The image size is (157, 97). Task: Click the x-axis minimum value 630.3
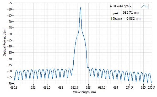pos(14,88)
